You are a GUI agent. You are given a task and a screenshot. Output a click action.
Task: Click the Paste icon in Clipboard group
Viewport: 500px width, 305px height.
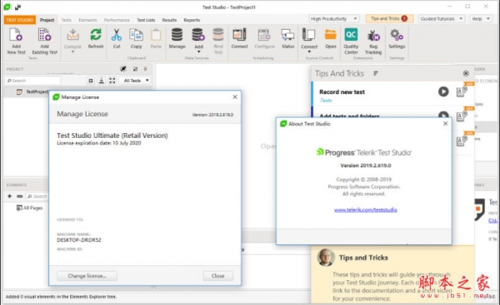[156, 35]
